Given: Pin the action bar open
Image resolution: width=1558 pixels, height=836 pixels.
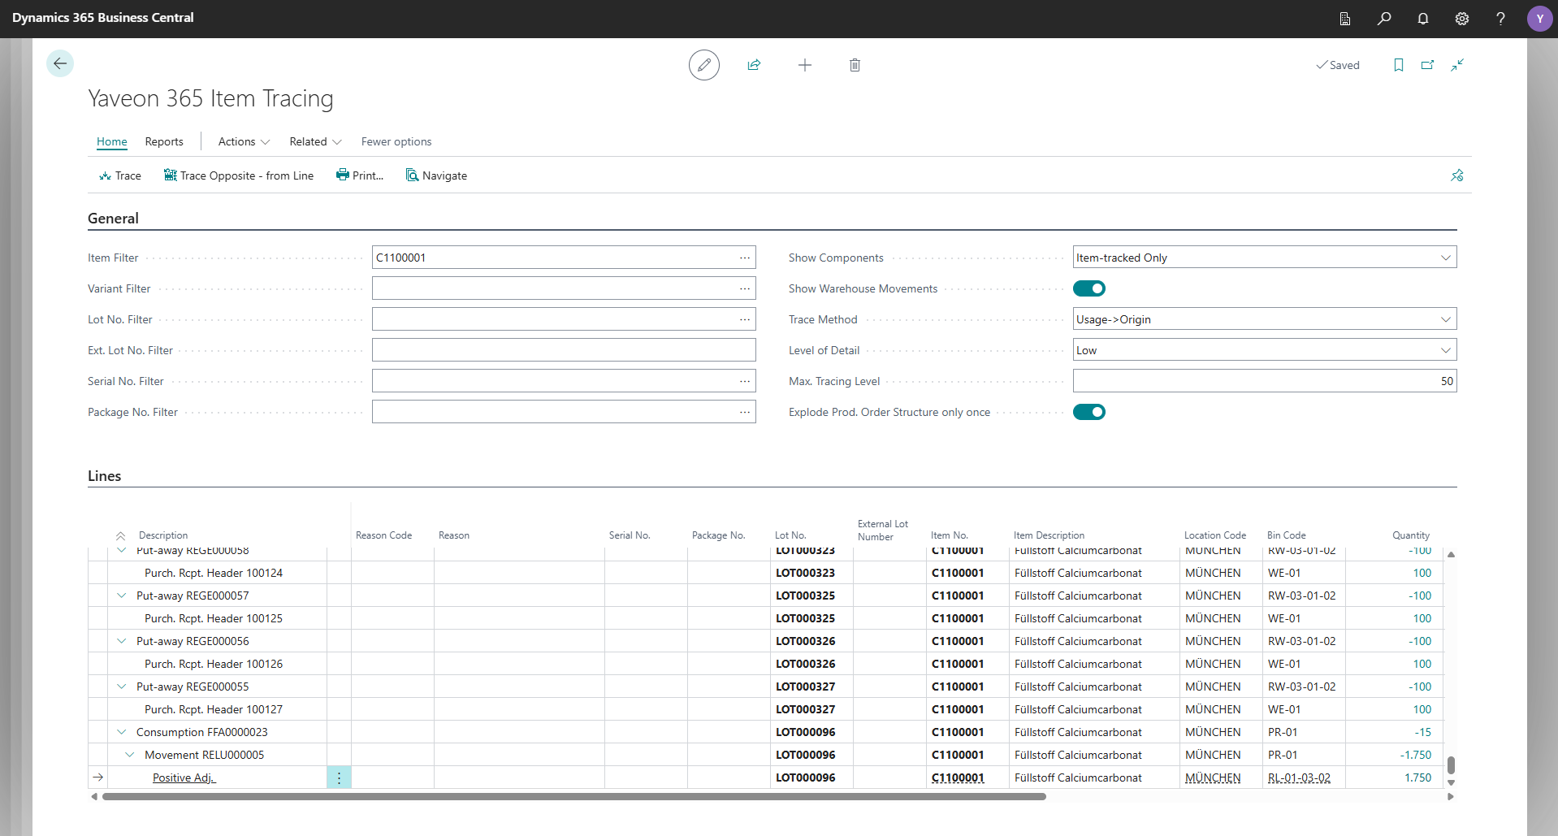Looking at the screenshot, I should tap(1457, 175).
